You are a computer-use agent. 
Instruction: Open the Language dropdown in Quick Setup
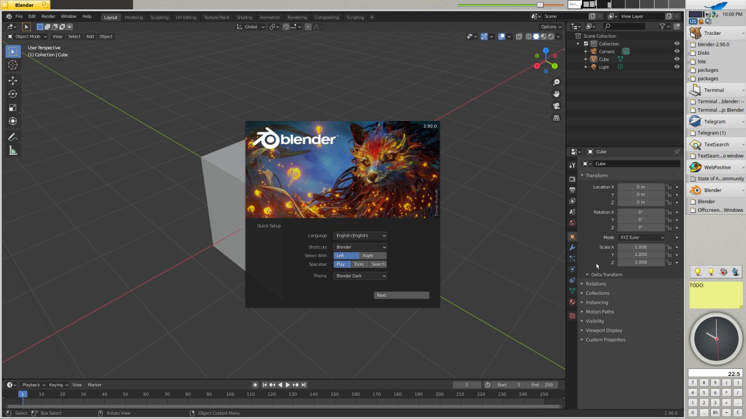tap(360, 236)
